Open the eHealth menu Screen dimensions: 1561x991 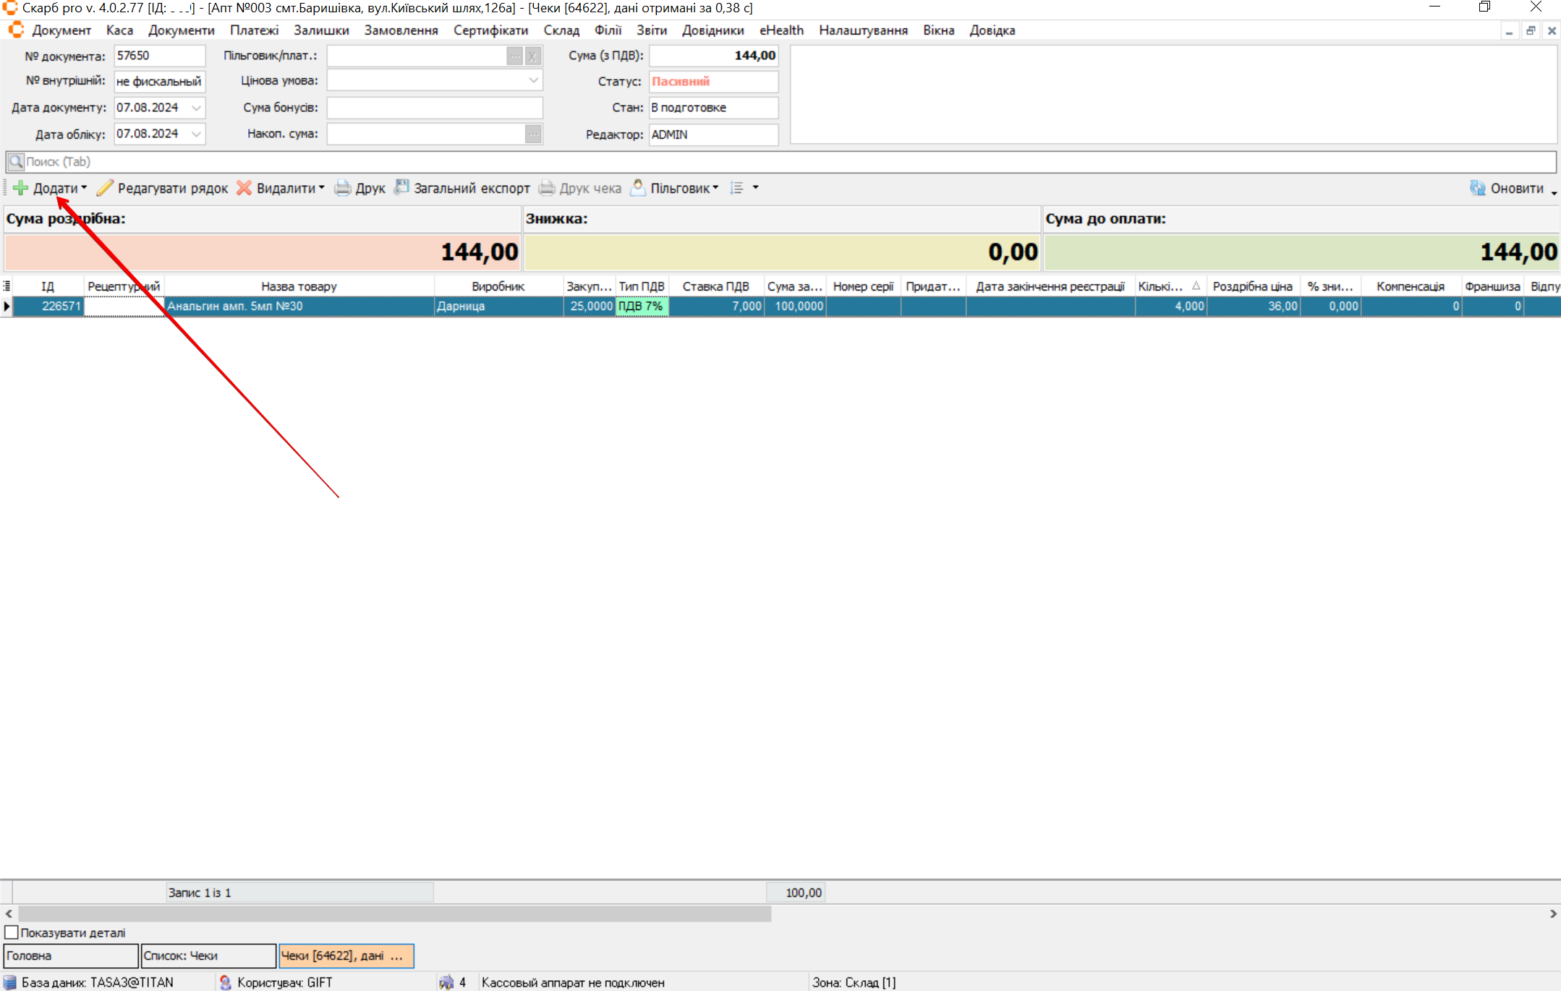coord(781,30)
